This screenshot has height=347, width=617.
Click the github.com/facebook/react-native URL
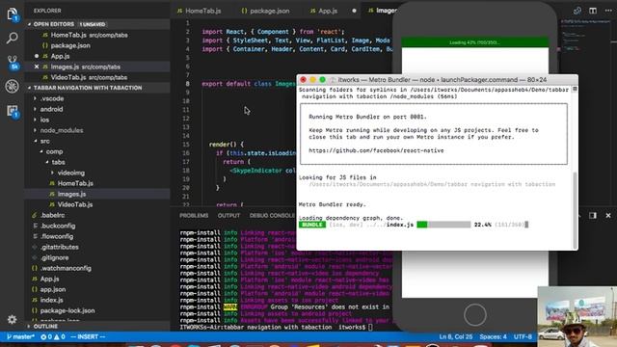[376, 150]
